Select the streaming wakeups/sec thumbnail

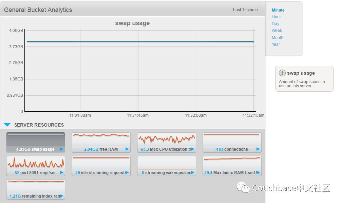[x=167, y=166]
